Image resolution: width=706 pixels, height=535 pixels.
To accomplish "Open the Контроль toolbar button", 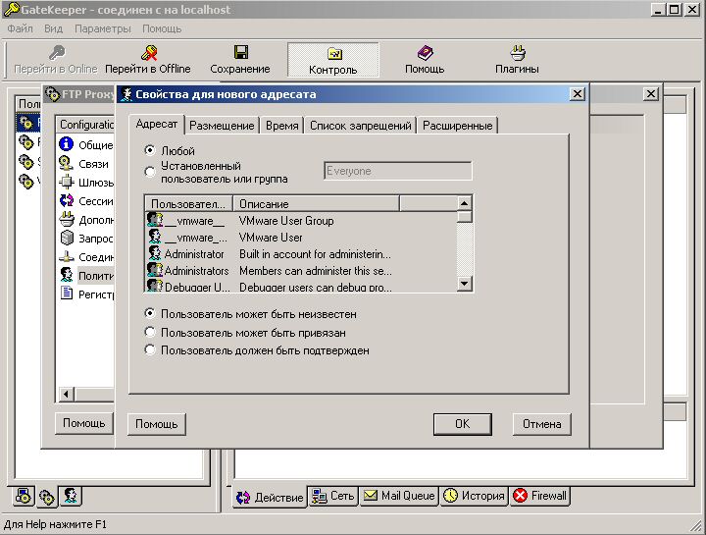I will [x=333, y=60].
